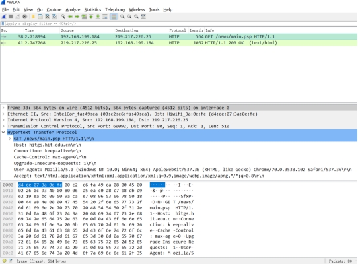Sort packets by Length column header
The height and width of the screenshot is (264, 358).
pos(196,30)
